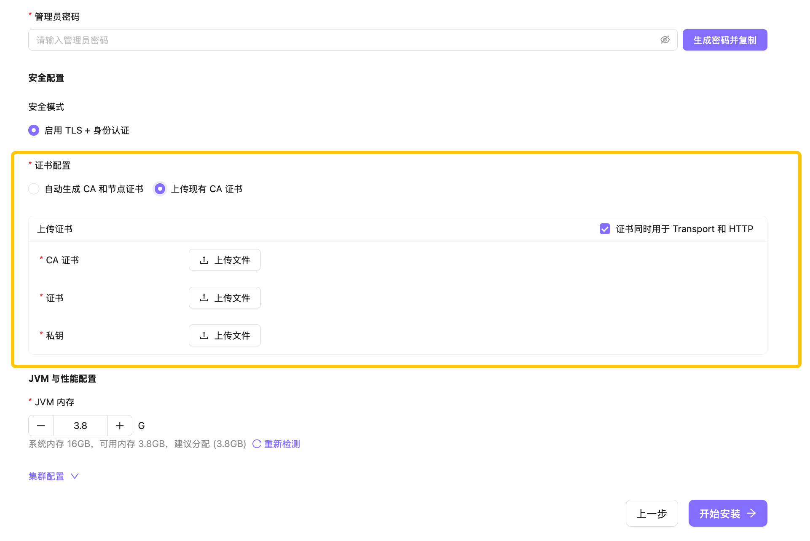Increase JVM memory with plus button

click(x=120, y=426)
